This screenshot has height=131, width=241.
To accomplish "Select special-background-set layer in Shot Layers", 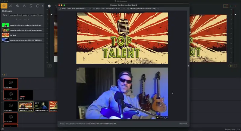I will pyautogui.click(x=23, y=40).
